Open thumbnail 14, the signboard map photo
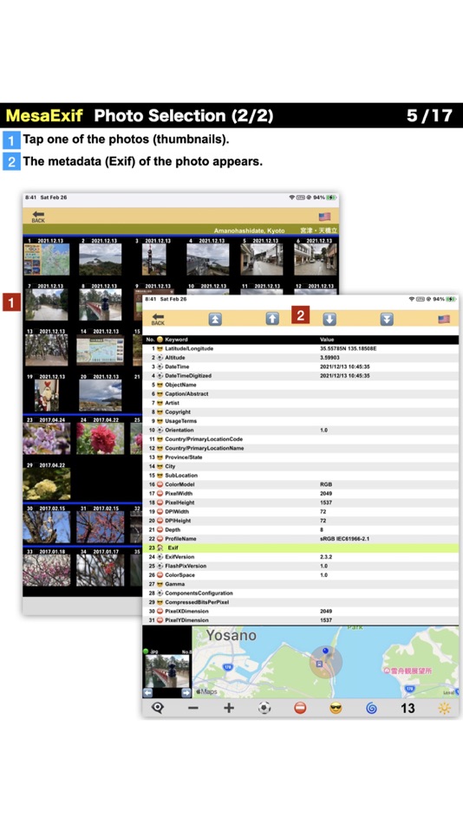This screenshot has height=823, width=463. (x=101, y=350)
